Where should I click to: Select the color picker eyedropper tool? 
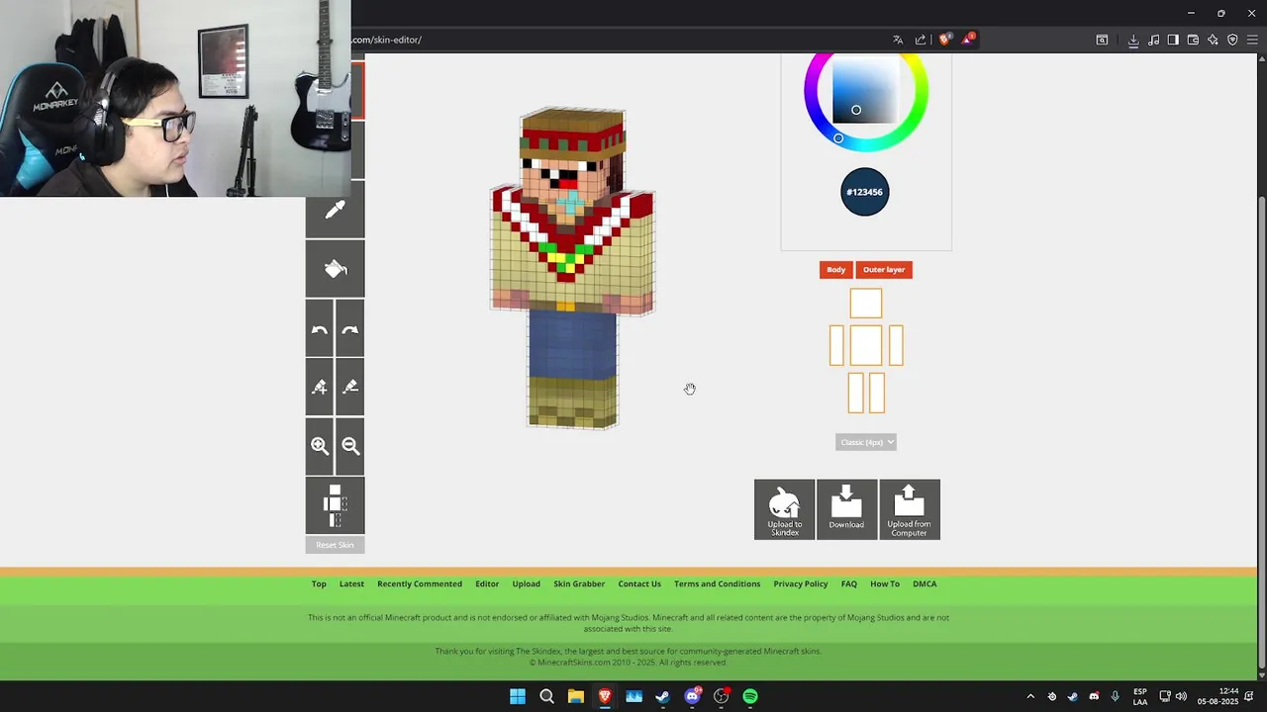[x=335, y=210]
